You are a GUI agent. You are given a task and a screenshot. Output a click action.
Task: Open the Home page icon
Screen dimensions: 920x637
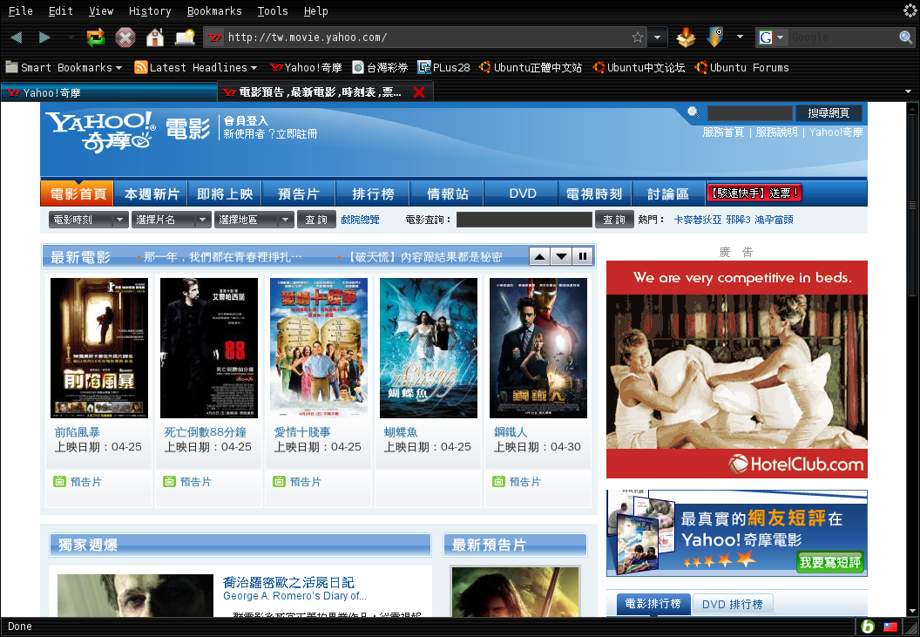coord(155,37)
